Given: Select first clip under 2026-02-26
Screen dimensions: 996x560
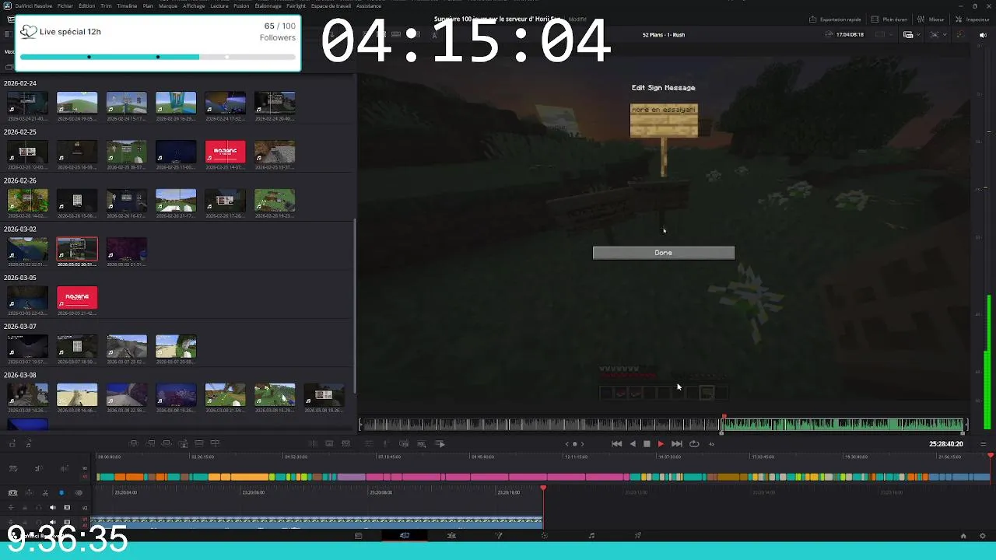Looking at the screenshot, I should (27, 201).
